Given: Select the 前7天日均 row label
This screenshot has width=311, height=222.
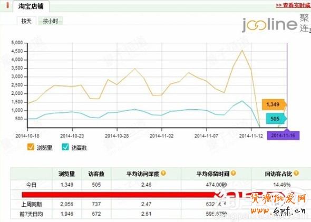Looking at the screenshot, I should [31, 214].
